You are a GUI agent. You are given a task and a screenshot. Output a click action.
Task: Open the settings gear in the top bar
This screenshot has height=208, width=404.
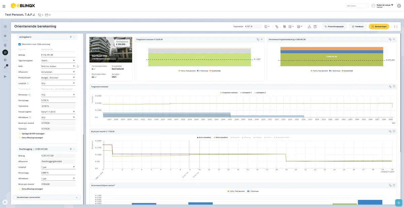[399, 6]
